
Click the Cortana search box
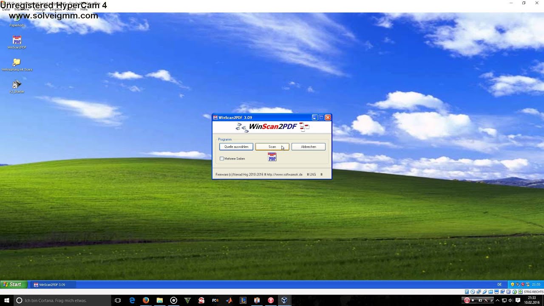62,300
